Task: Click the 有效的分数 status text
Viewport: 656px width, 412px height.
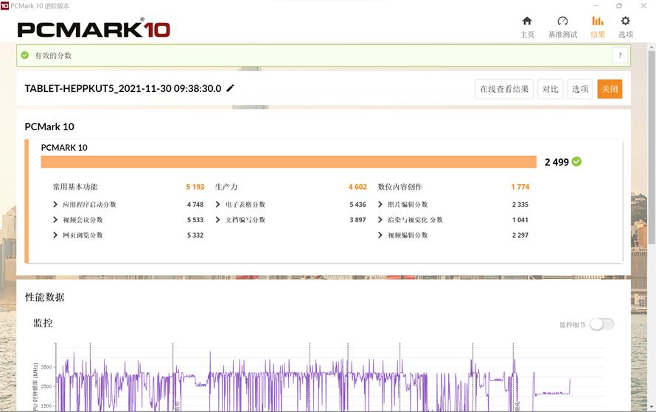Action: [53, 55]
